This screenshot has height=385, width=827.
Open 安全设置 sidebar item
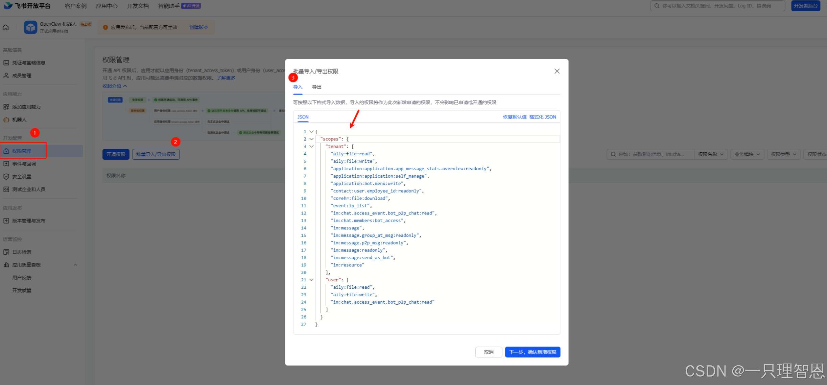(x=21, y=177)
